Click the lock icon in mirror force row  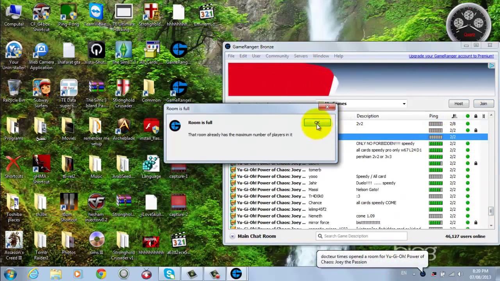[476, 222]
